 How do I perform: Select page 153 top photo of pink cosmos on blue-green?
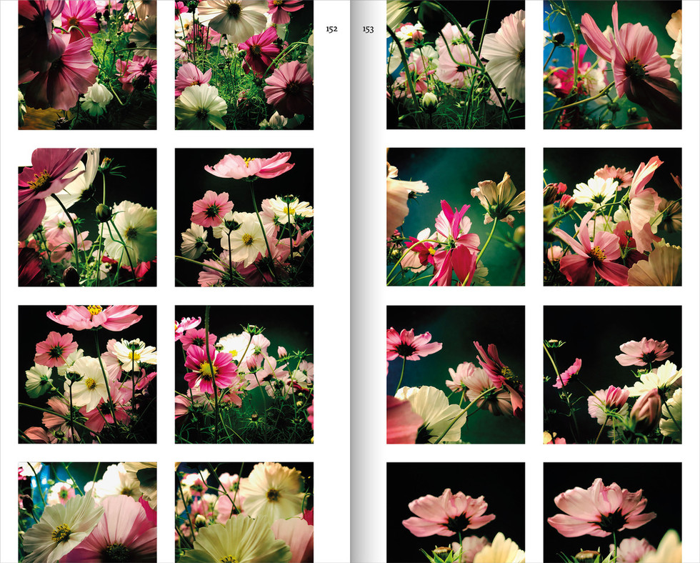(613, 65)
